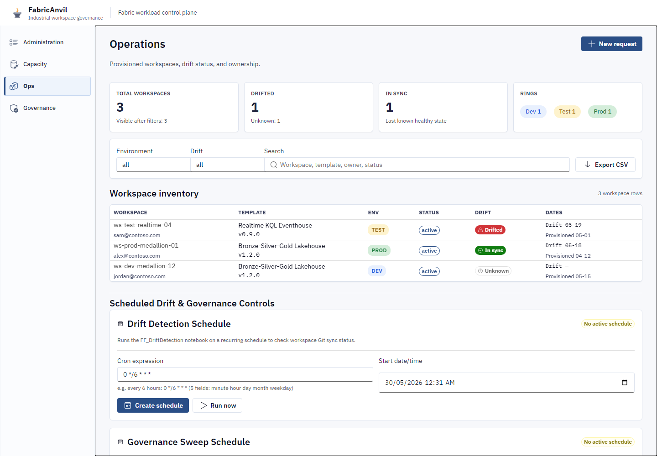Click the DEV environment badge

click(x=377, y=271)
